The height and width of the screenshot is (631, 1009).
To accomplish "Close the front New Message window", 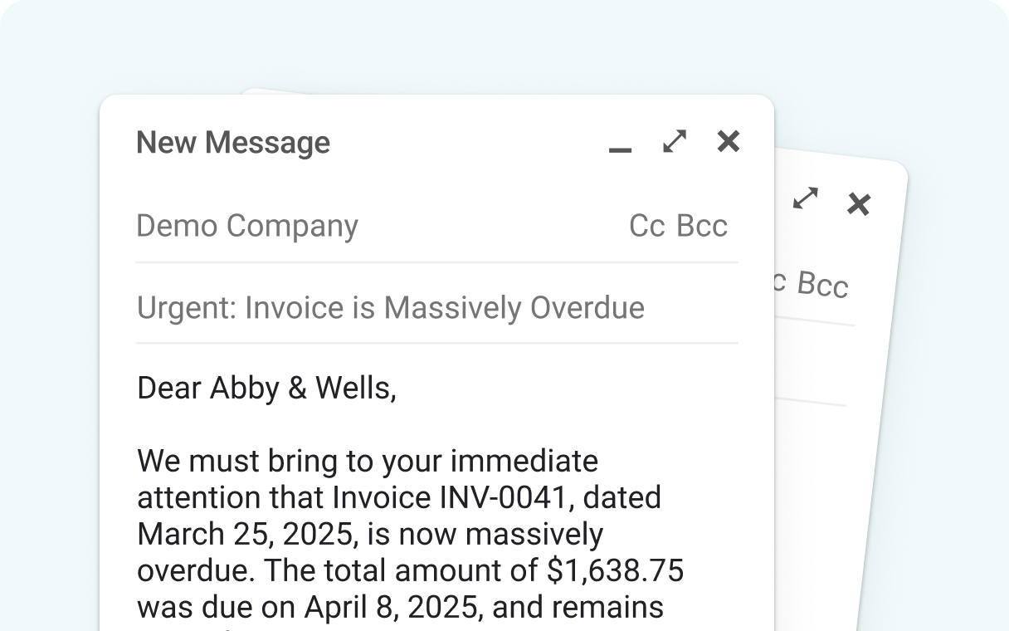I will (728, 141).
